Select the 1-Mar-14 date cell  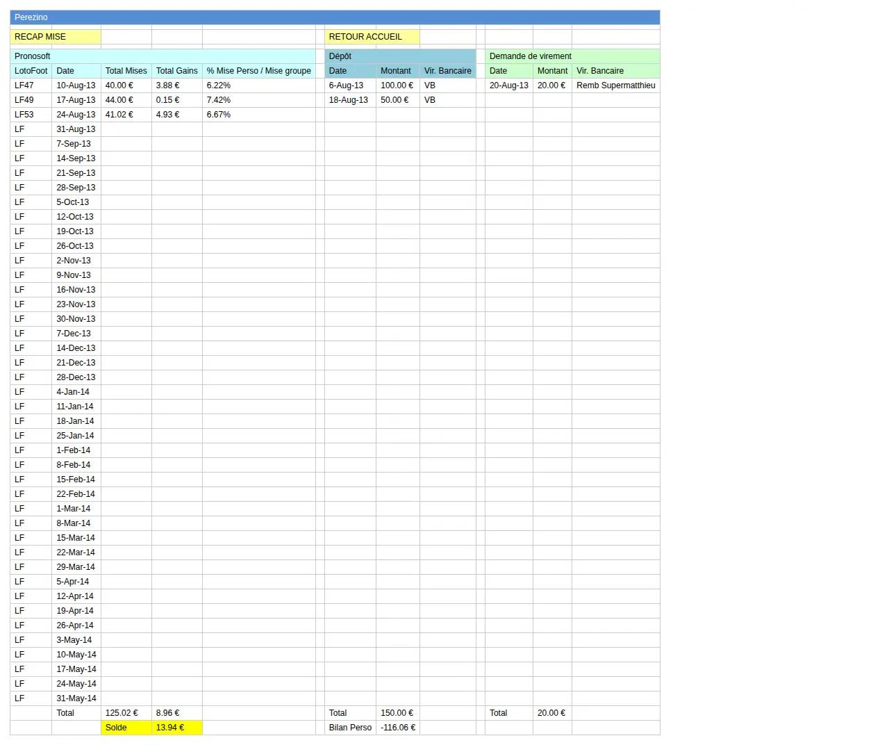coord(76,509)
